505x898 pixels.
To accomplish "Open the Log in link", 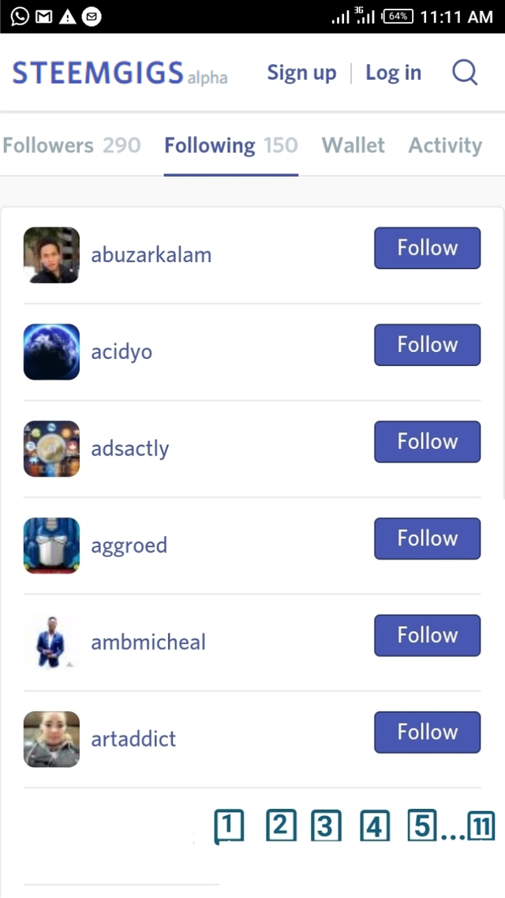I will click(394, 73).
